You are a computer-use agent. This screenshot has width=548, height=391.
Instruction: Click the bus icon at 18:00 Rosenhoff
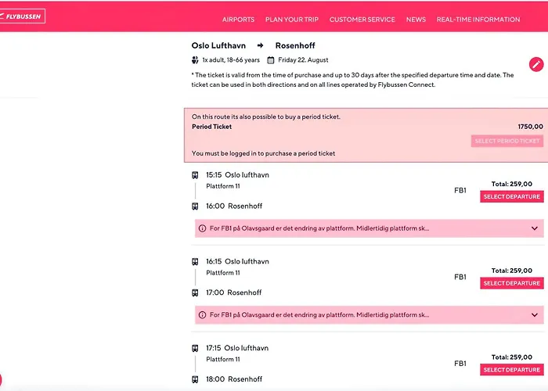pos(195,379)
